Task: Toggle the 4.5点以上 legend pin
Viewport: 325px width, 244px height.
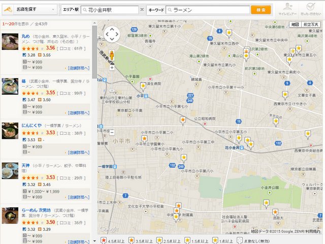Action: 104,240
